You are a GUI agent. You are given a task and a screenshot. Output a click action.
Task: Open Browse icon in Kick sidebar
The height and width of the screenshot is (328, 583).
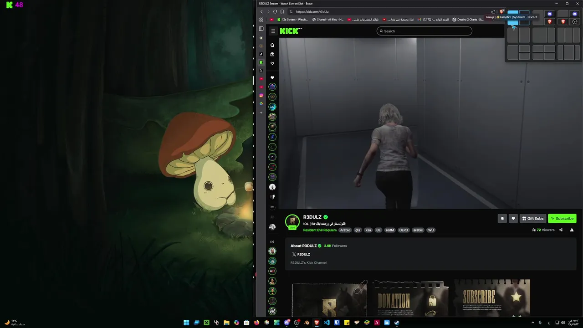coord(272,54)
